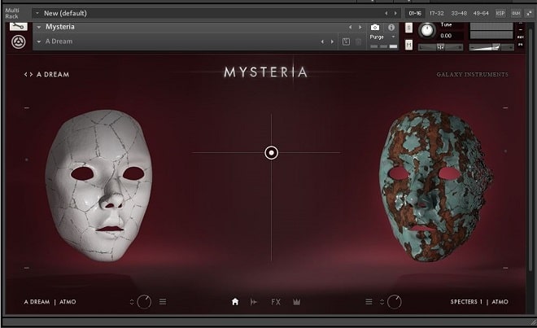Image resolution: width=537 pixels, height=328 pixels.
Task: Click the rack minimize view icon
Action: point(530,13)
